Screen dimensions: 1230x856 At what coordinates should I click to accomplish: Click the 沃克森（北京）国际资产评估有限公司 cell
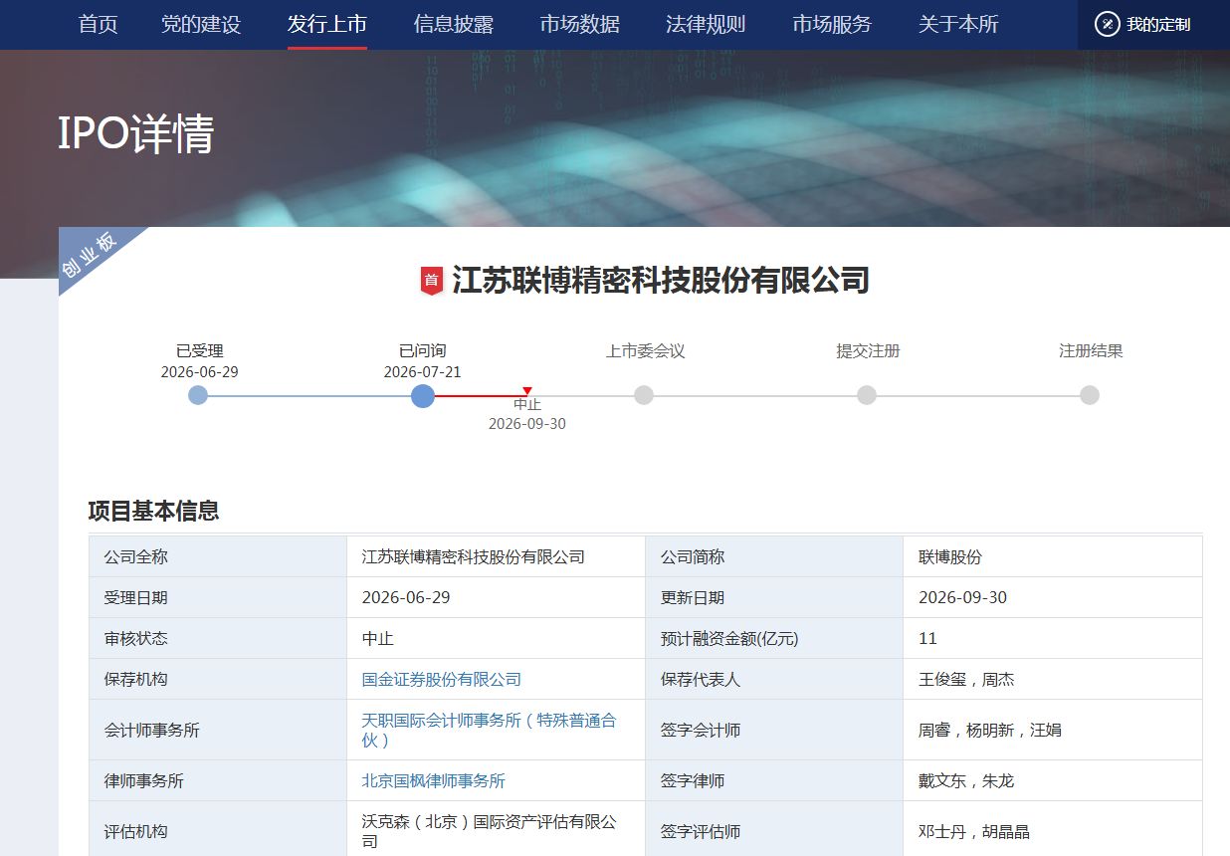pos(496,831)
